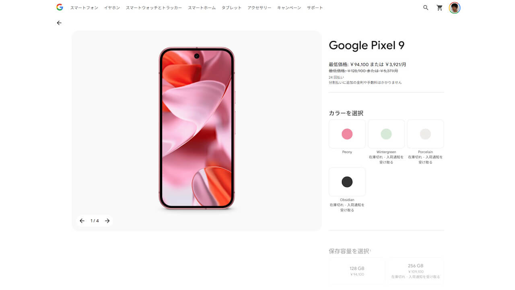Select the Peony pink color option
The width and height of the screenshot is (515, 290).
(347, 134)
